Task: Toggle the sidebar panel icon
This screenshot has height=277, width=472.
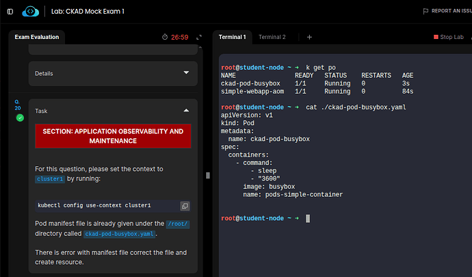Action: click(10, 12)
